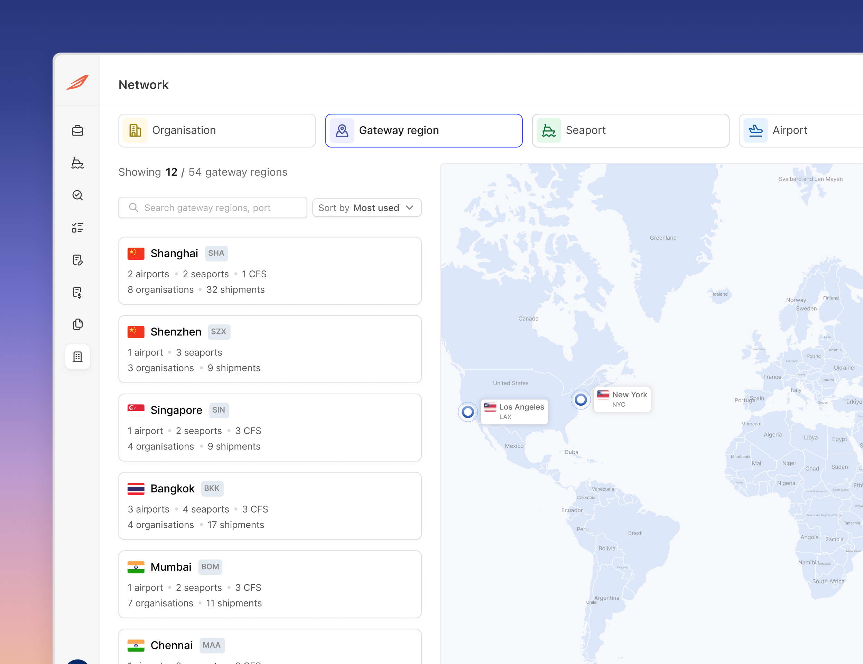Open the Chennai gateway region card
Image resolution: width=863 pixels, height=664 pixels.
(x=270, y=647)
